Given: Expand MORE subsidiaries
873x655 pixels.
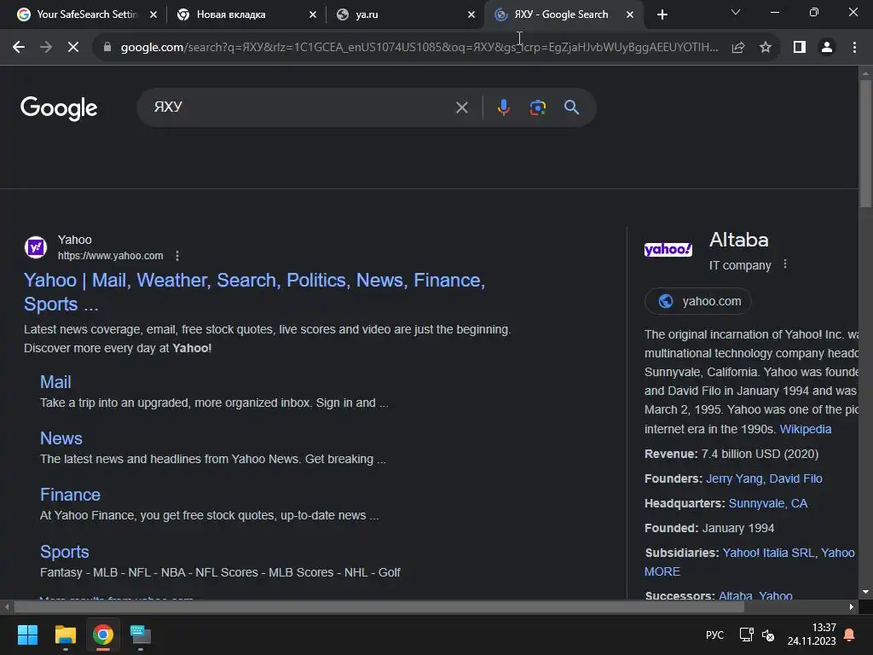Looking at the screenshot, I should pos(662,571).
